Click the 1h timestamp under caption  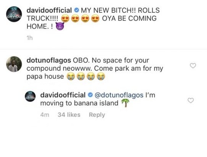(29, 38)
